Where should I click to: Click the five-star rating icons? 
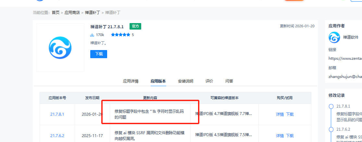120,35
